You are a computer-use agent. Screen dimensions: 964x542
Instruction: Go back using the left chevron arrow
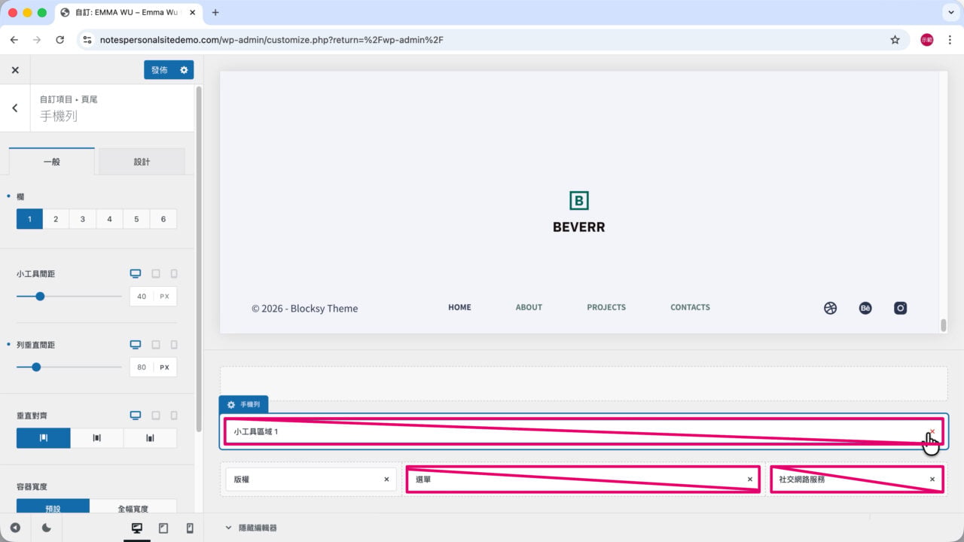[x=15, y=108]
